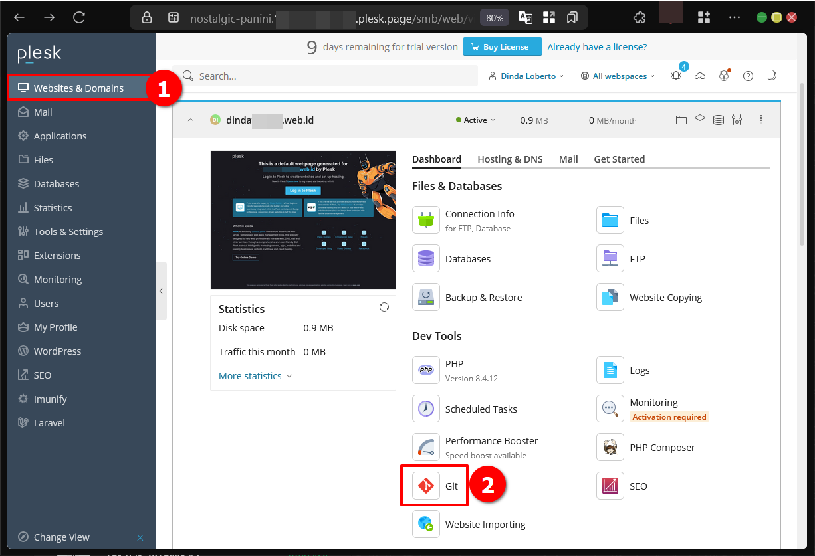
Task: Collapse the left sidebar panel
Action: (x=161, y=291)
